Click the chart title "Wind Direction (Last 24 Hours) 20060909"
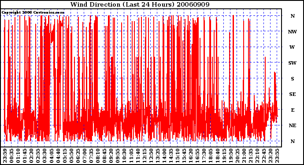Viewport: 304px width, 165px height. 140,4
